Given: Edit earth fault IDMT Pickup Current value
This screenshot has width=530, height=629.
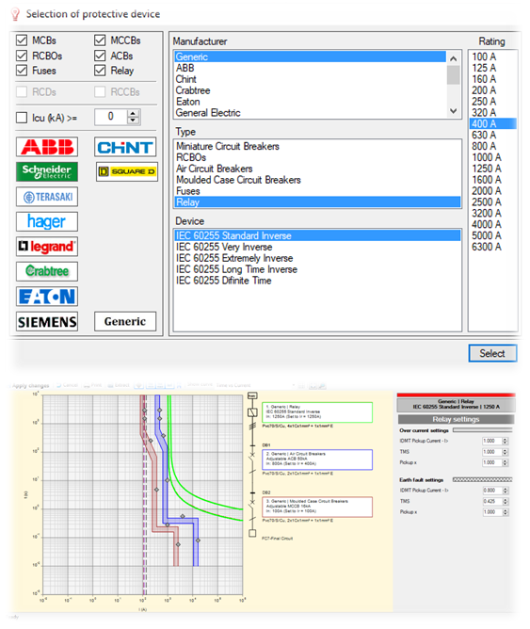Looking at the screenshot, I should [492, 491].
